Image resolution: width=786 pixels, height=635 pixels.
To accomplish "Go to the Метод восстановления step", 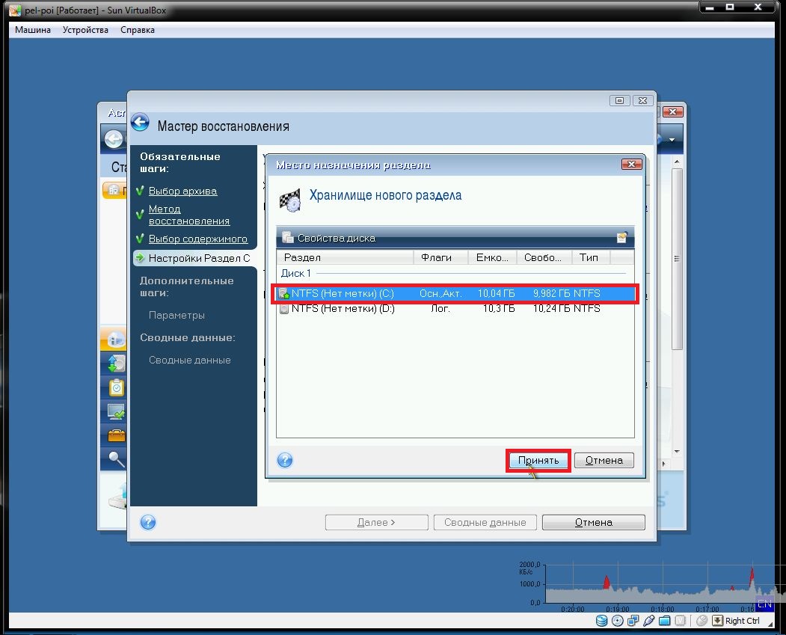I will (189, 215).
